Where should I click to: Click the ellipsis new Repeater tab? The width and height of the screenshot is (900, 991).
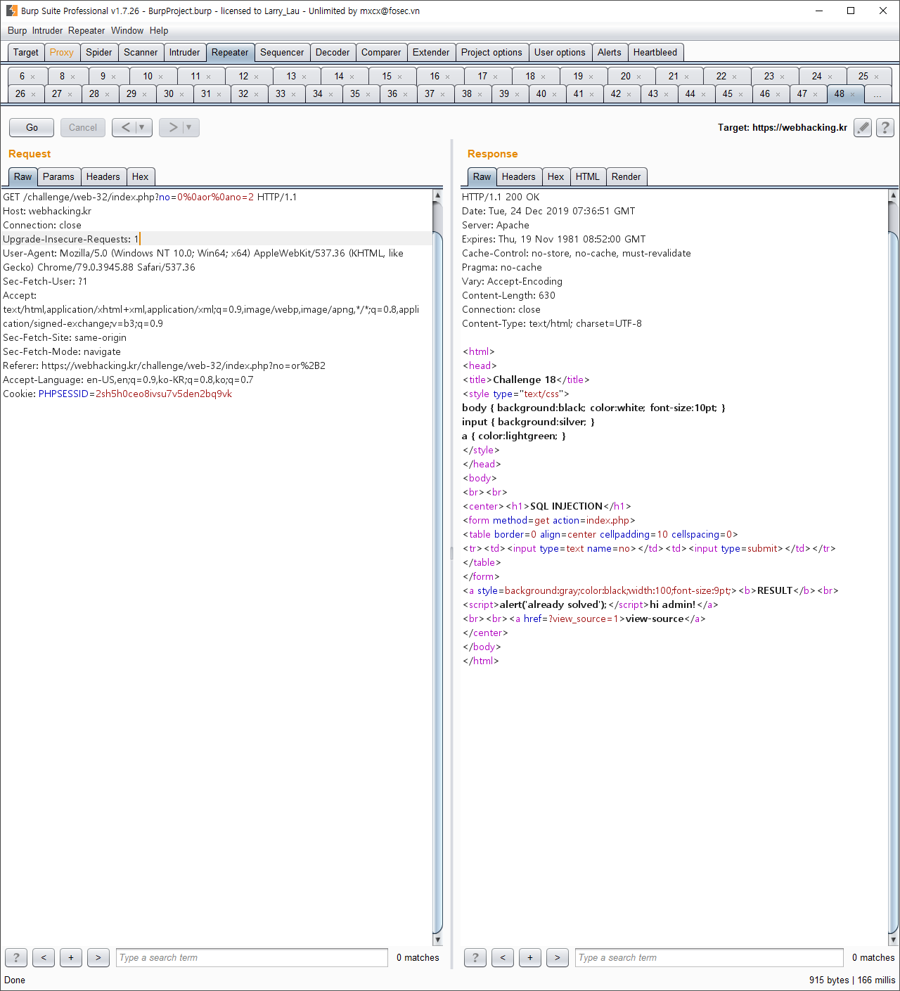tap(877, 94)
